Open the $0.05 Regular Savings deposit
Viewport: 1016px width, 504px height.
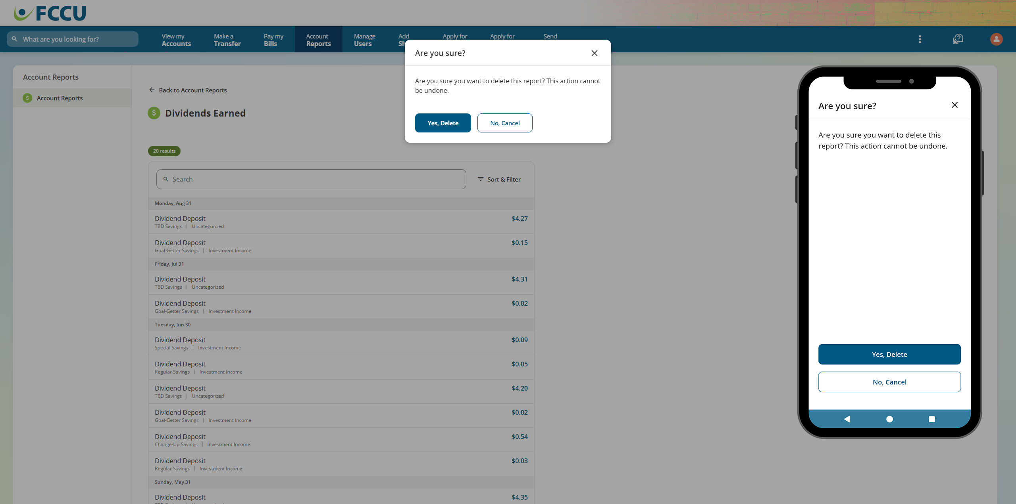click(x=341, y=367)
